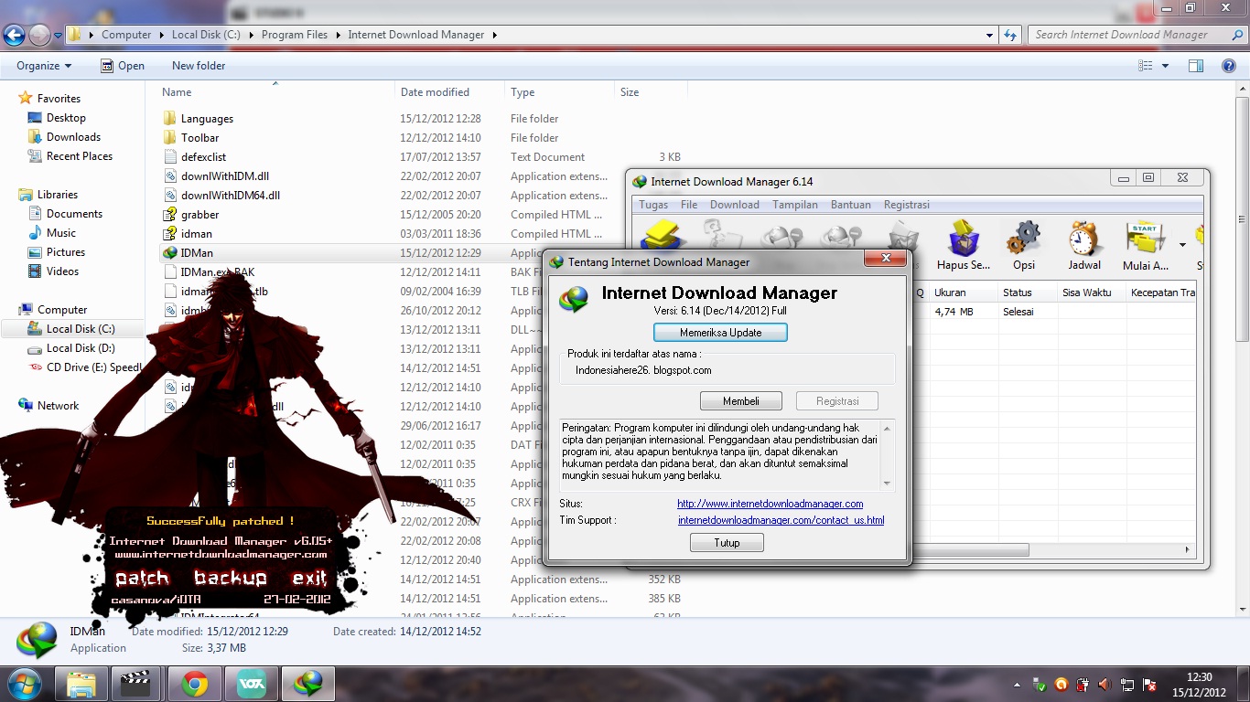
Task: Open Google Chrome from the taskbar
Action: coord(194,684)
